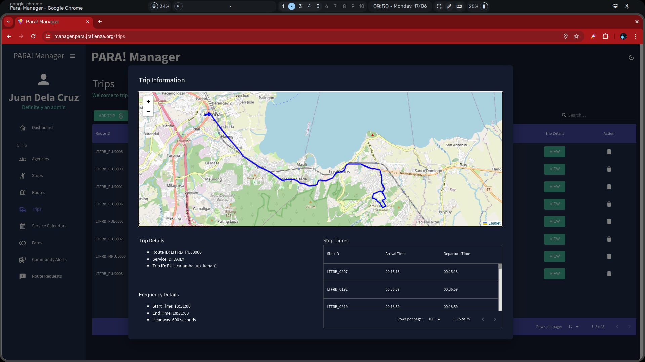Delete the LTFRB_PUJ0001 trip
Screen dimensions: 645x362
[x=609, y=187]
